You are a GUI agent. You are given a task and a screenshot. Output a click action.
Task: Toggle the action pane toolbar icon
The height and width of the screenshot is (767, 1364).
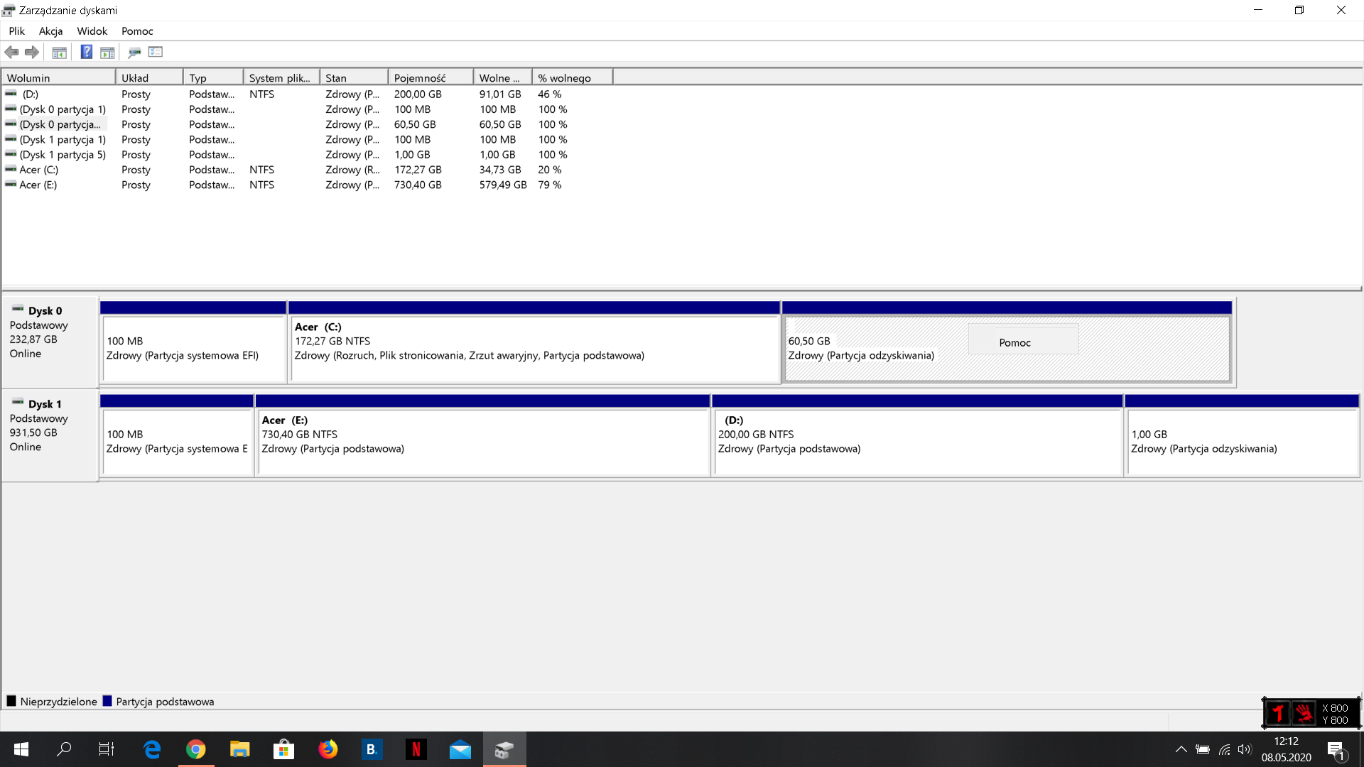107,52
